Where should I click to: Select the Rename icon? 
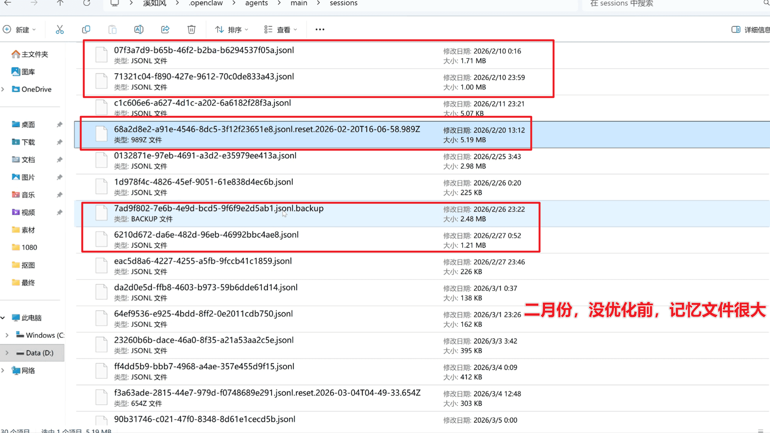pyautogui.click(x=139, y=29)
